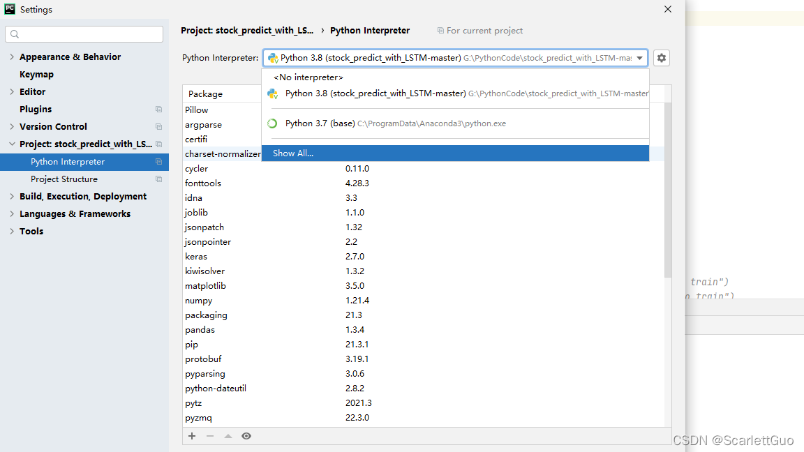The width and height of the screenshot is (804, 452).
Task: Click the package list vertical scrollbar
Action: (668, 190)
